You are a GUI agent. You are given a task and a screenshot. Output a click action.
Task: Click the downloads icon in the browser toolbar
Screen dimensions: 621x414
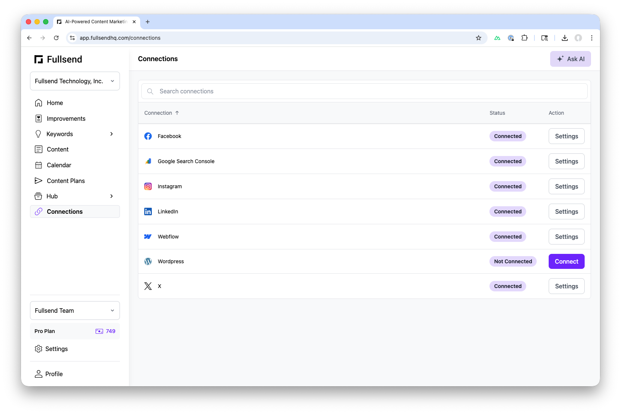coord(564,38)
